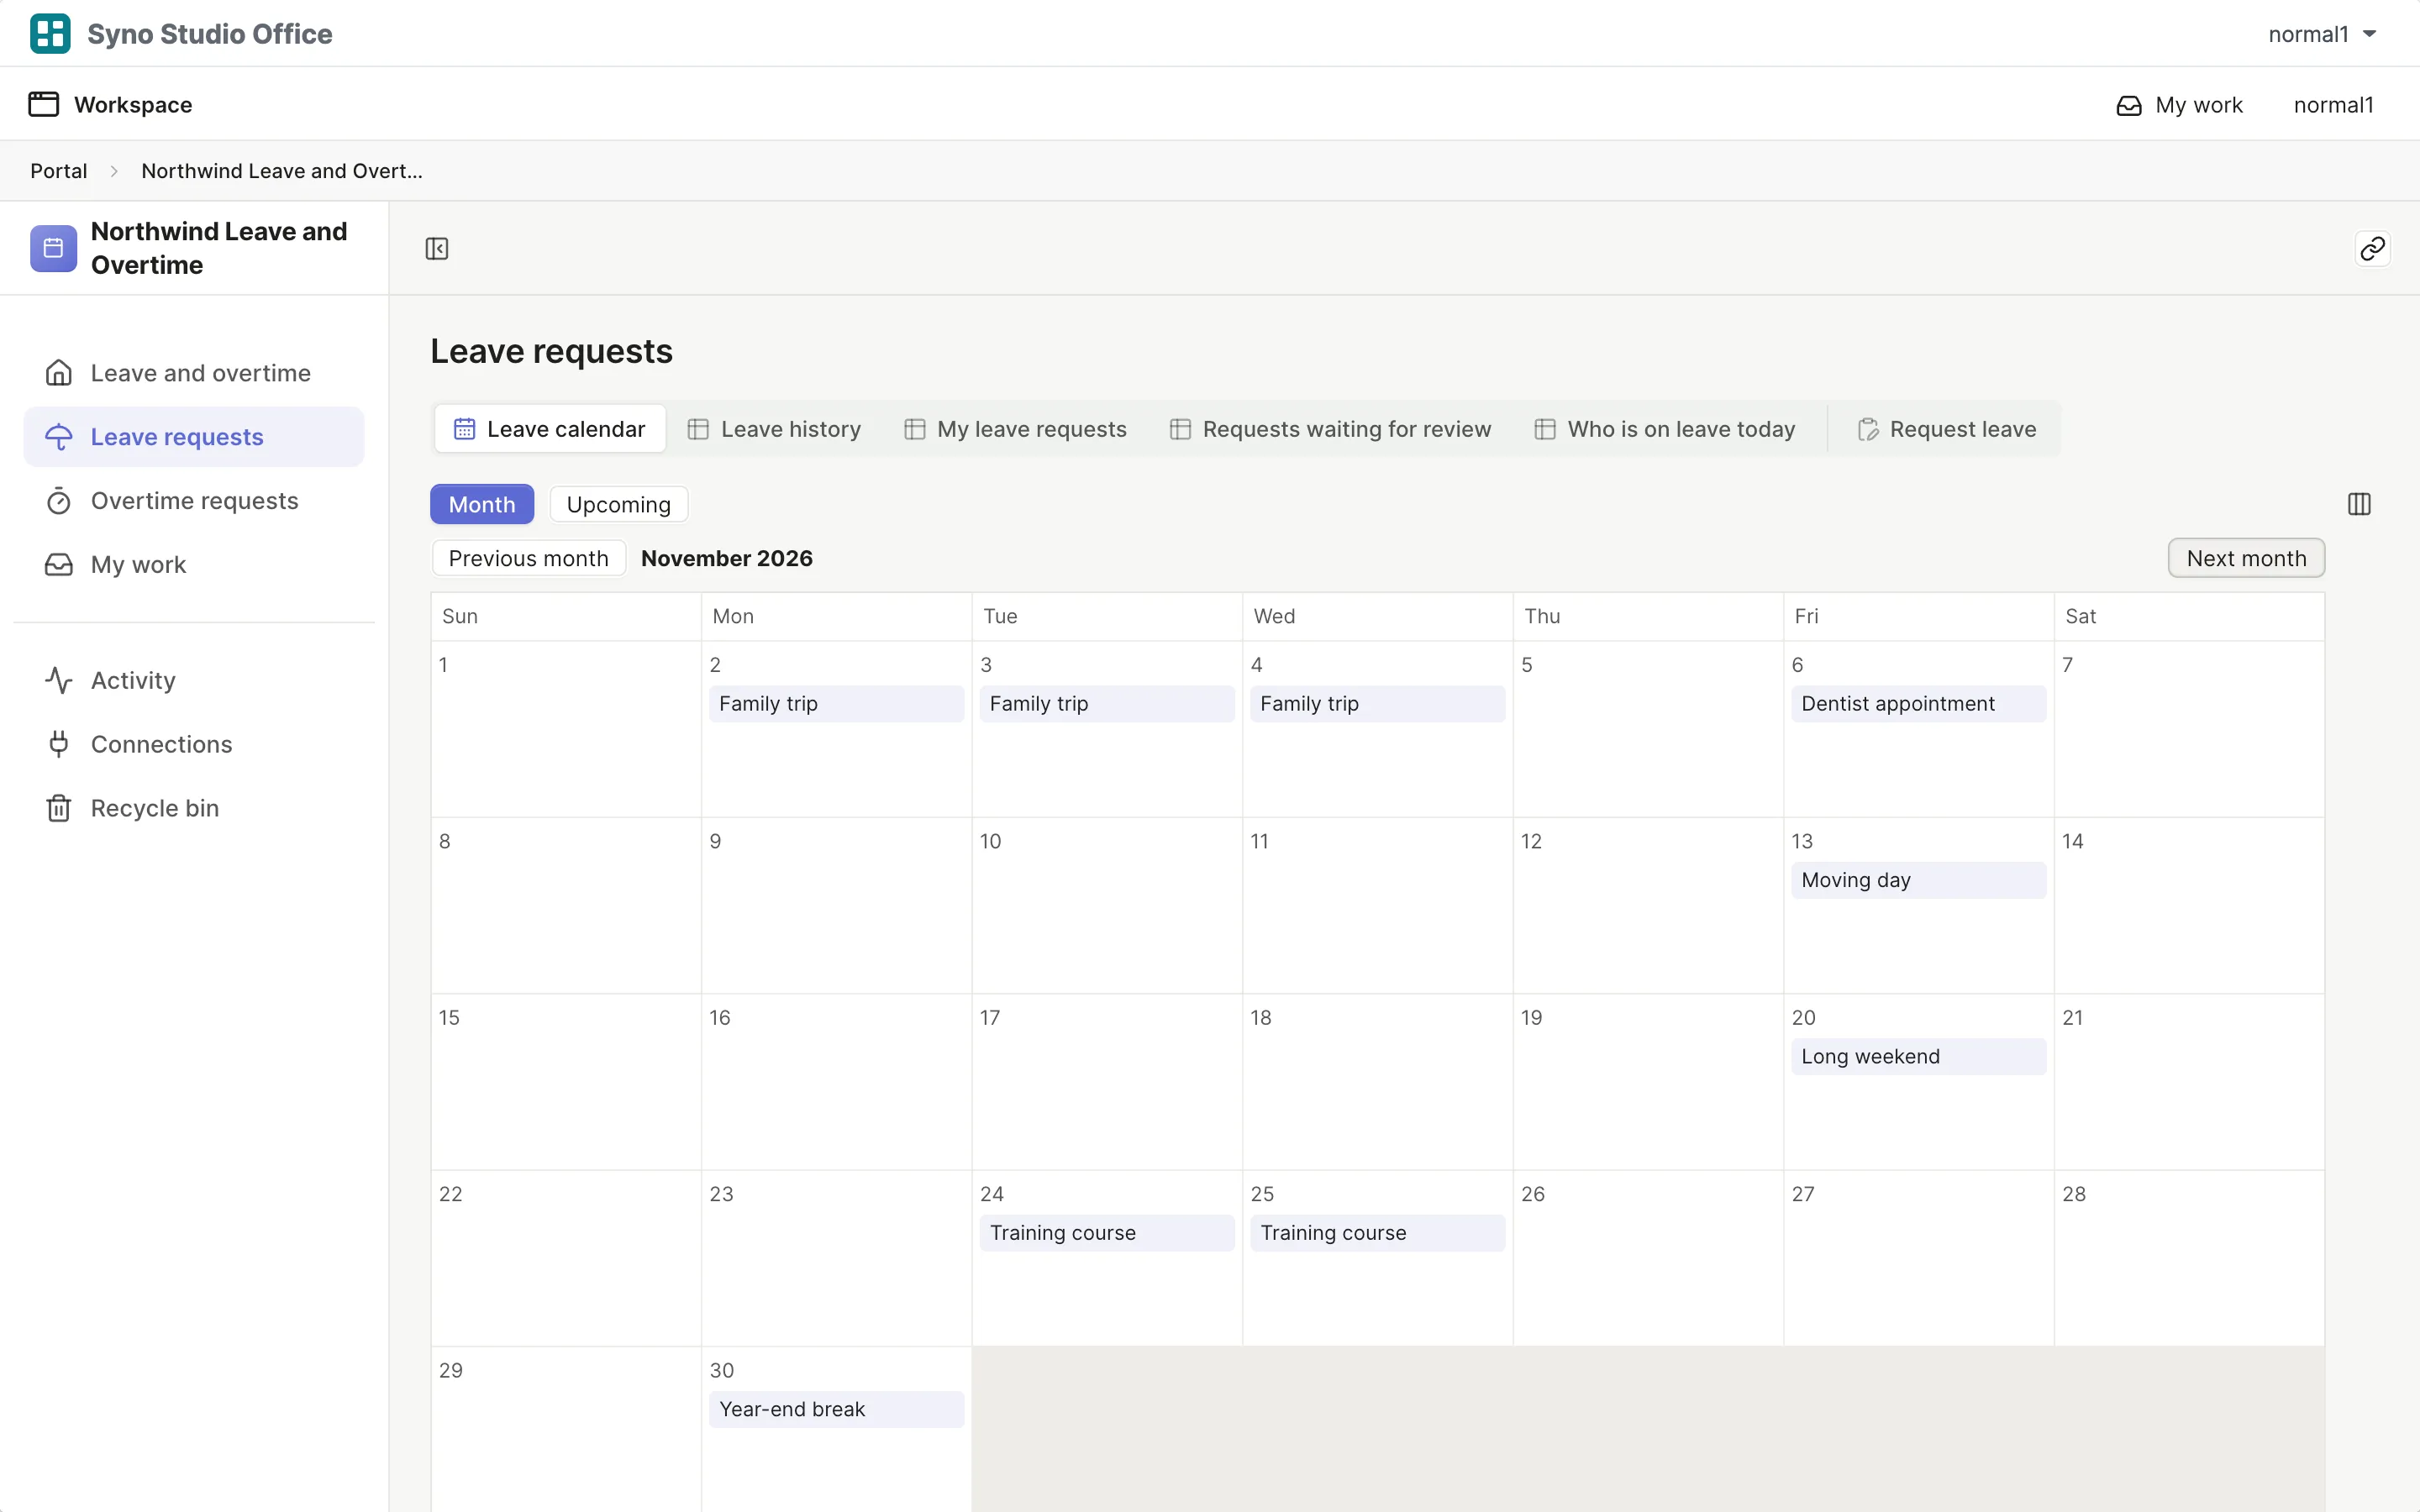
Task: Click the Northwind Leave and Overt... breadcrumb
Action: (282, 171)
